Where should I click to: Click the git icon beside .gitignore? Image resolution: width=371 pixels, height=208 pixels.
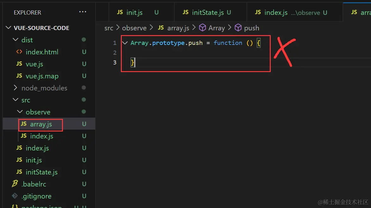coord(15,196)
